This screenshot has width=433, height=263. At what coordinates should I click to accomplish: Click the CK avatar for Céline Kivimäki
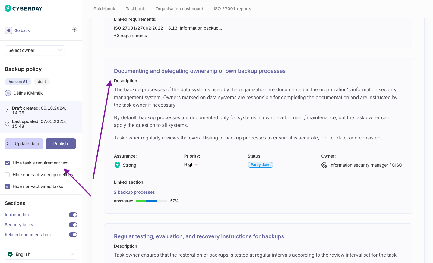pyautogui.click(x=8, y=93)
